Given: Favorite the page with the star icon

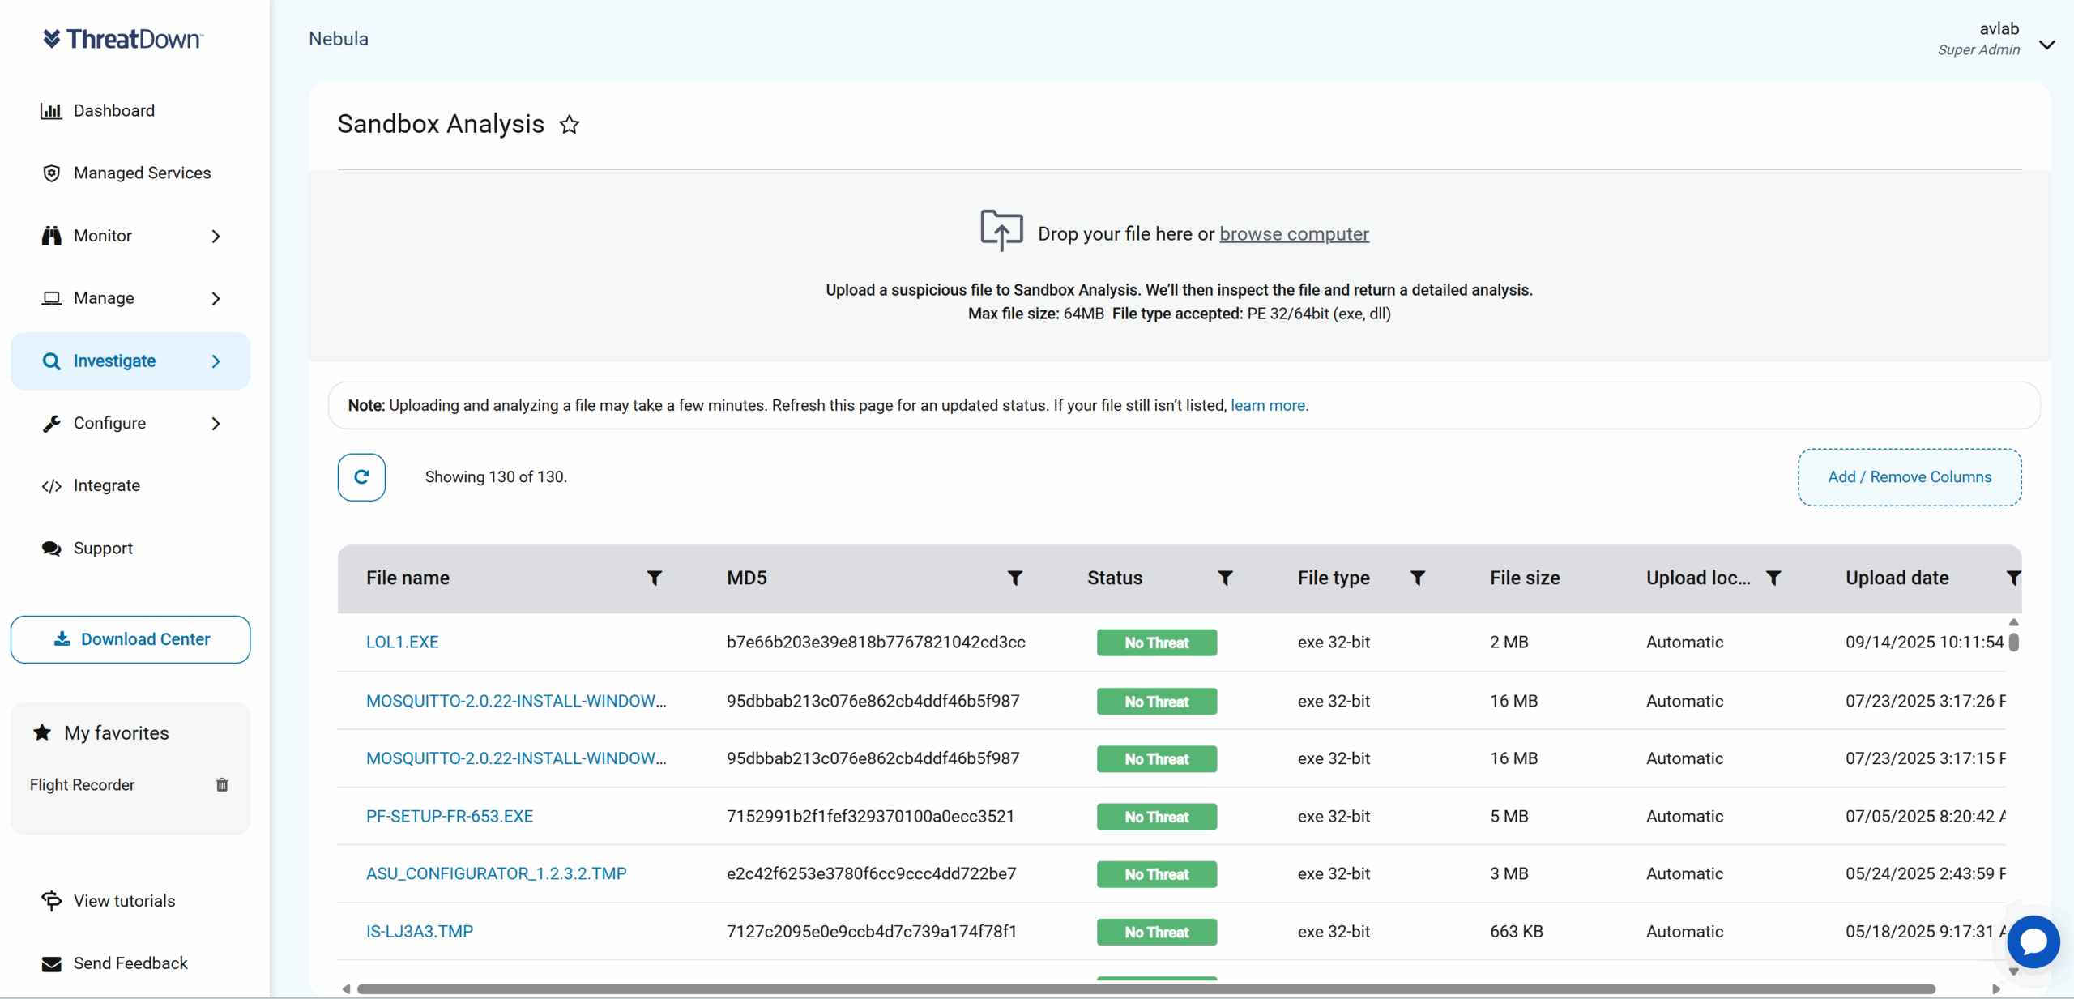Looking at the screenshot, I should pos(570,125).
